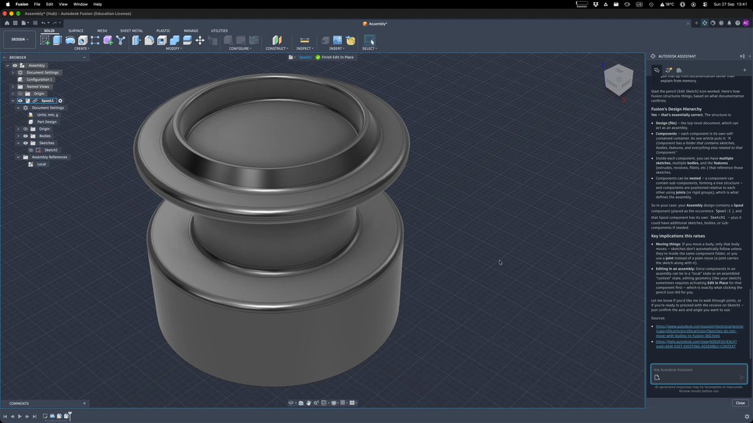This screenshot has height=423, width=753.
Task: Click the Select tool cursor icon
Action: coord(370,40)
